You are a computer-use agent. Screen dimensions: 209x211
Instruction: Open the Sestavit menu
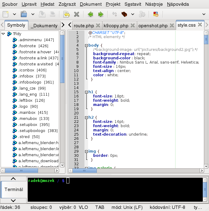tap(133, 4)
